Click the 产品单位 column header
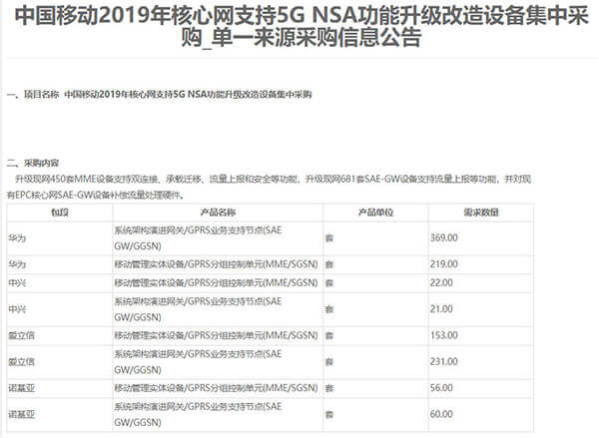The width and height of the screenshot is (599, 438). tap(375, 213)
